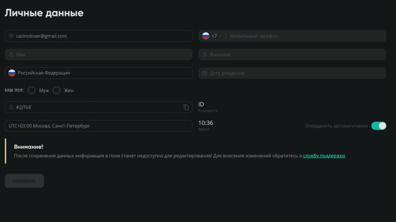Select the Жен gender radio button
This screenshot has width=396, height=222.
click(x=57, y=90)
